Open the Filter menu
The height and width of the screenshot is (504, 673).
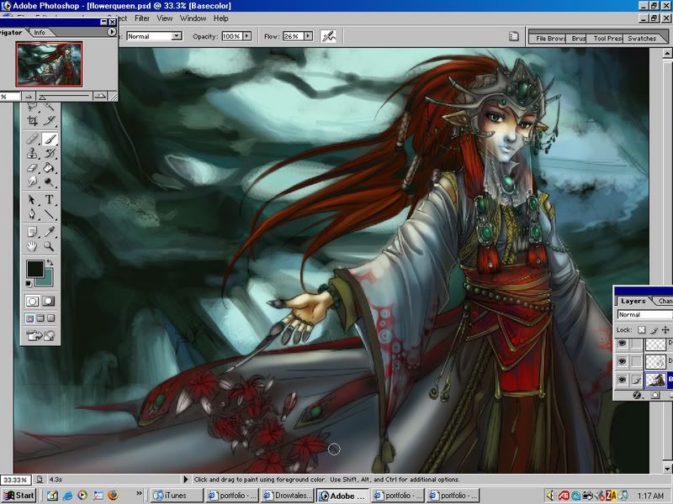pyautogui.click(x=142, y=18)
